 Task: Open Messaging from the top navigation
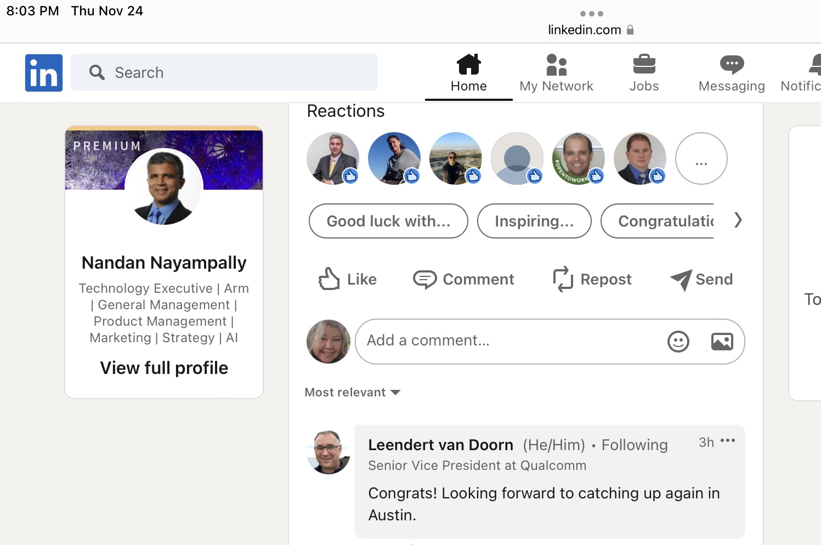(x=731, y=73)
